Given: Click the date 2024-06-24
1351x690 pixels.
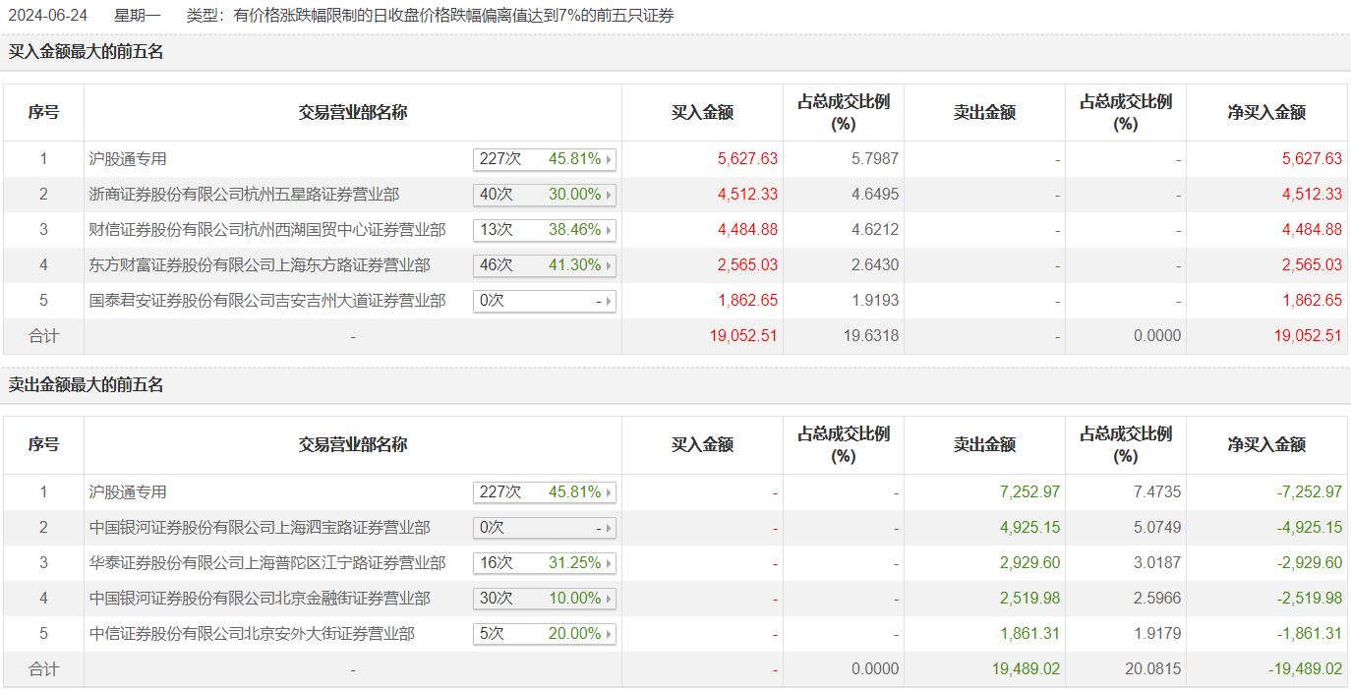Looking at the screenshot, I should [49, 16].
